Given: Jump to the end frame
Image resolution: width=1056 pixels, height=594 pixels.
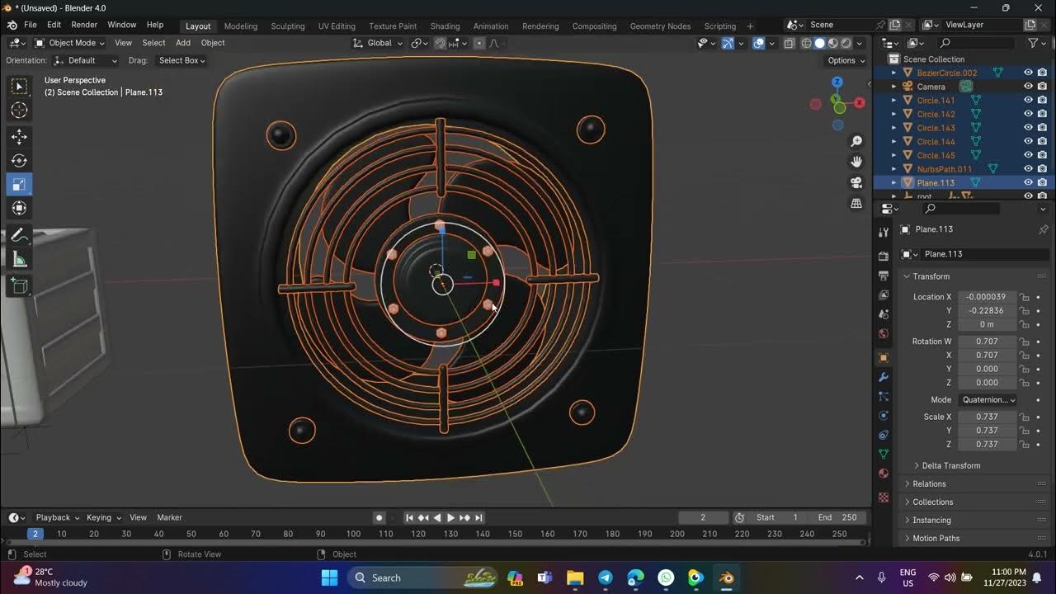Looking at the screenshot, I should click(478, 517).
